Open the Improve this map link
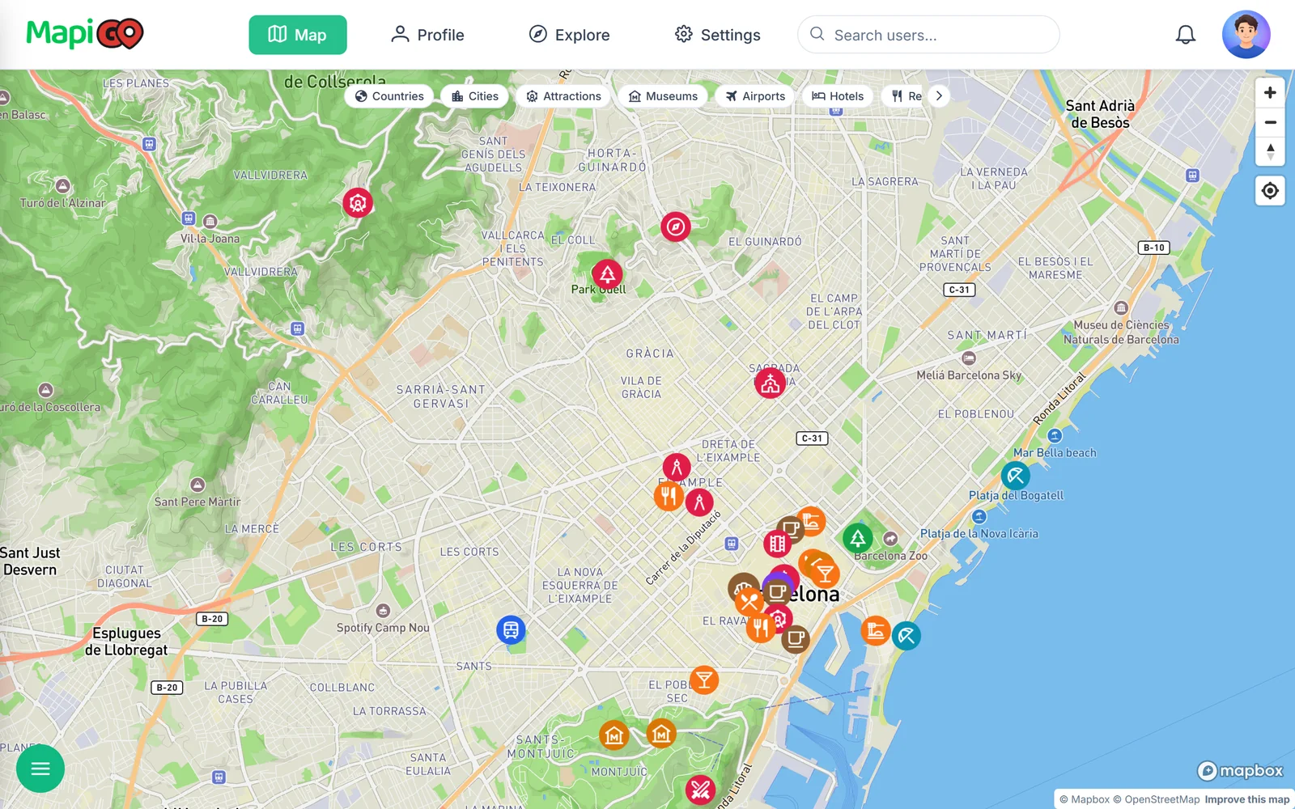1295x809 pixels. (x=1247, y=799)
